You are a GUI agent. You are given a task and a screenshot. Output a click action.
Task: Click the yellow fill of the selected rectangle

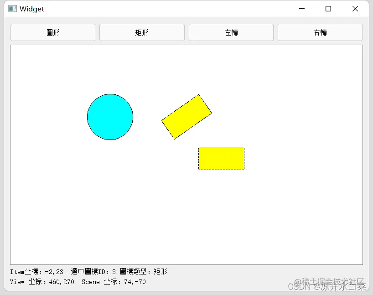tap(221, 158)
